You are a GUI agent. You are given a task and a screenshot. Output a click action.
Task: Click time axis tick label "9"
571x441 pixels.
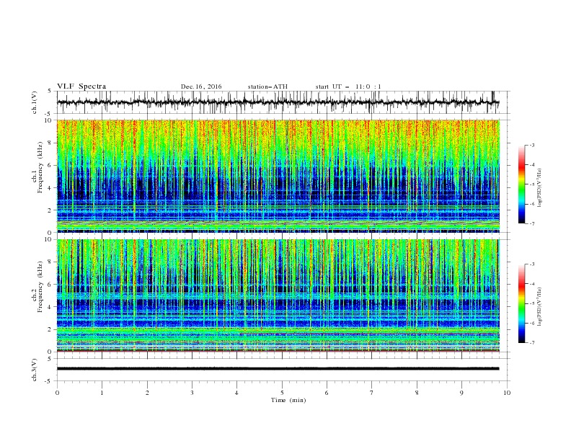(461, 393)
